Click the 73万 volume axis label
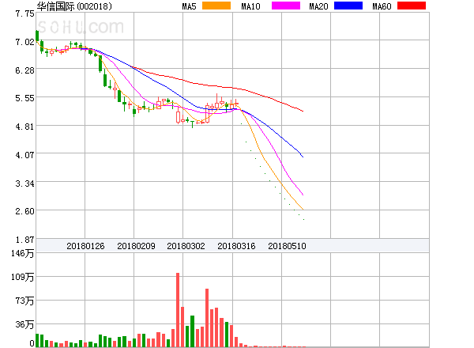474x348 pixels. click(24, 301)
